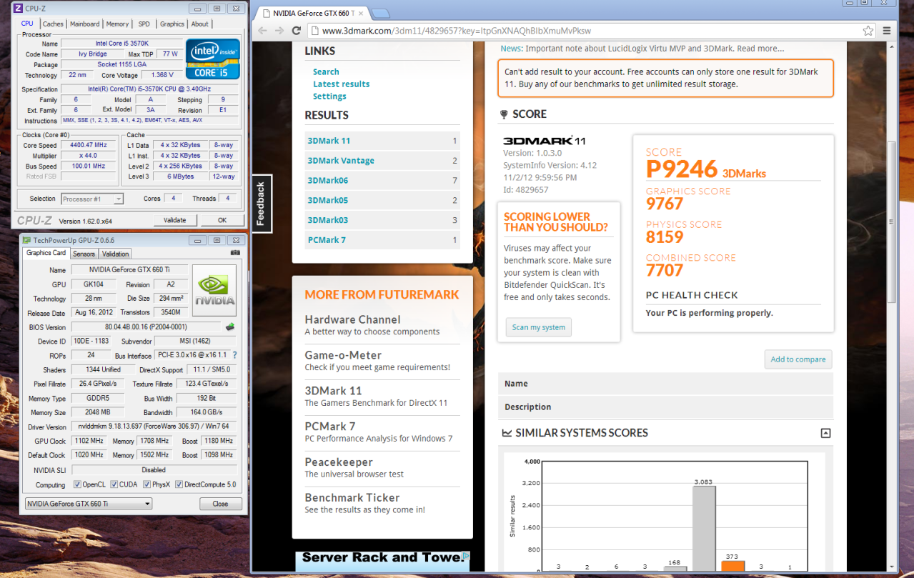Open the Memory tab in CPU-Z

117,24
